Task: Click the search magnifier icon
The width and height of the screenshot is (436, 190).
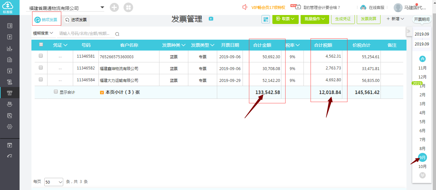Action: tap(117, 34)
